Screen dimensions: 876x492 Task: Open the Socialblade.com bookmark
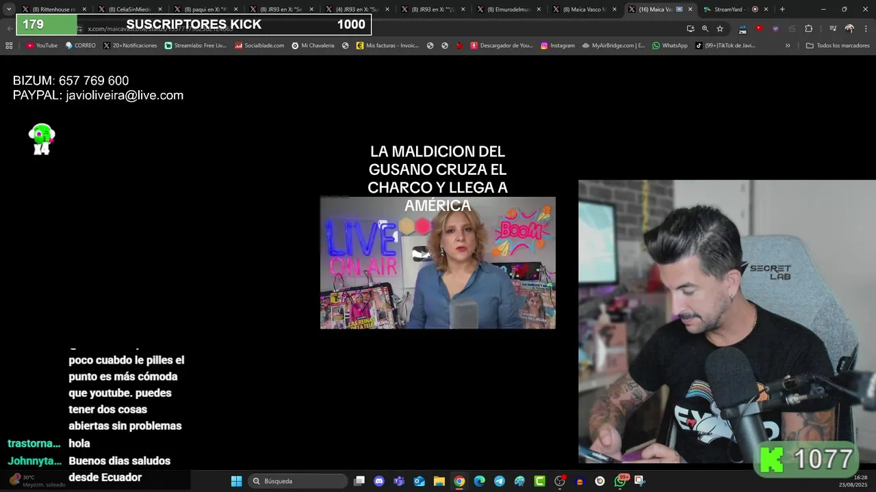click(x=259, y=46)
